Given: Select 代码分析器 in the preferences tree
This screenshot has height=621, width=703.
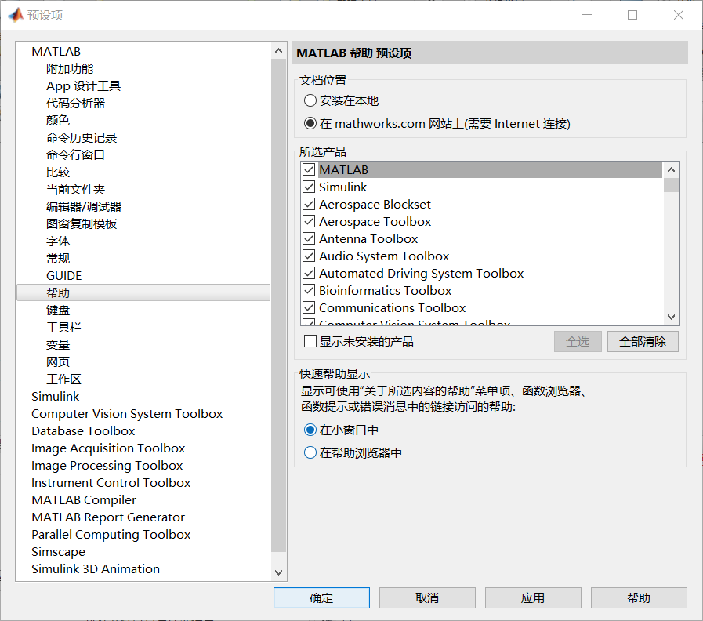Looking at the screenshot, I should [x=76, y=103].
